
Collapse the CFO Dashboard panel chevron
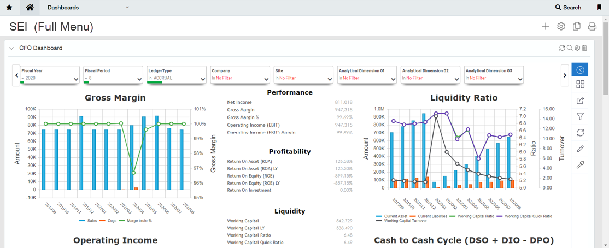click(11, 48)
